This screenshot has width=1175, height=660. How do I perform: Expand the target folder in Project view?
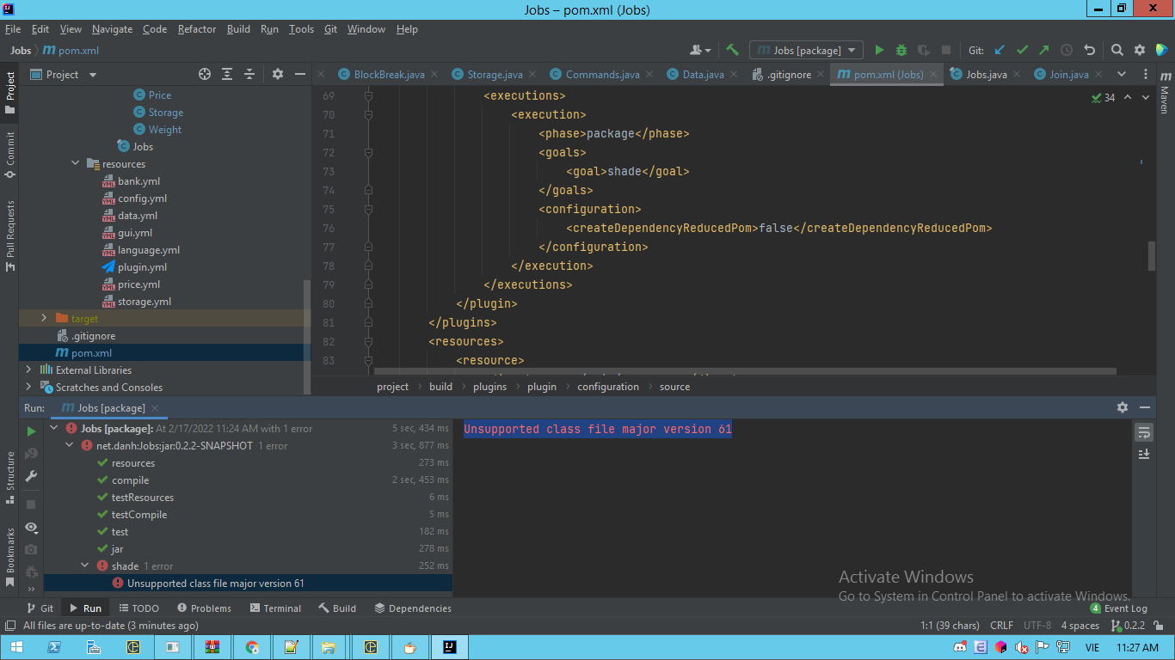[45, 318]
